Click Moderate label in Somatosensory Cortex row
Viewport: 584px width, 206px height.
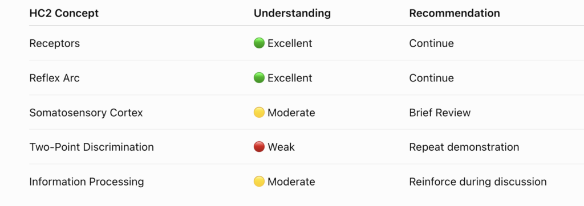point(291,113)
